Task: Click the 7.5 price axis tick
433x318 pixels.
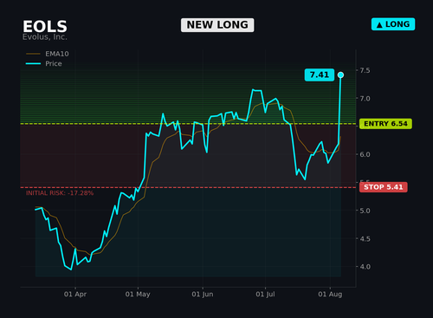Action: [x=365, y=70]
